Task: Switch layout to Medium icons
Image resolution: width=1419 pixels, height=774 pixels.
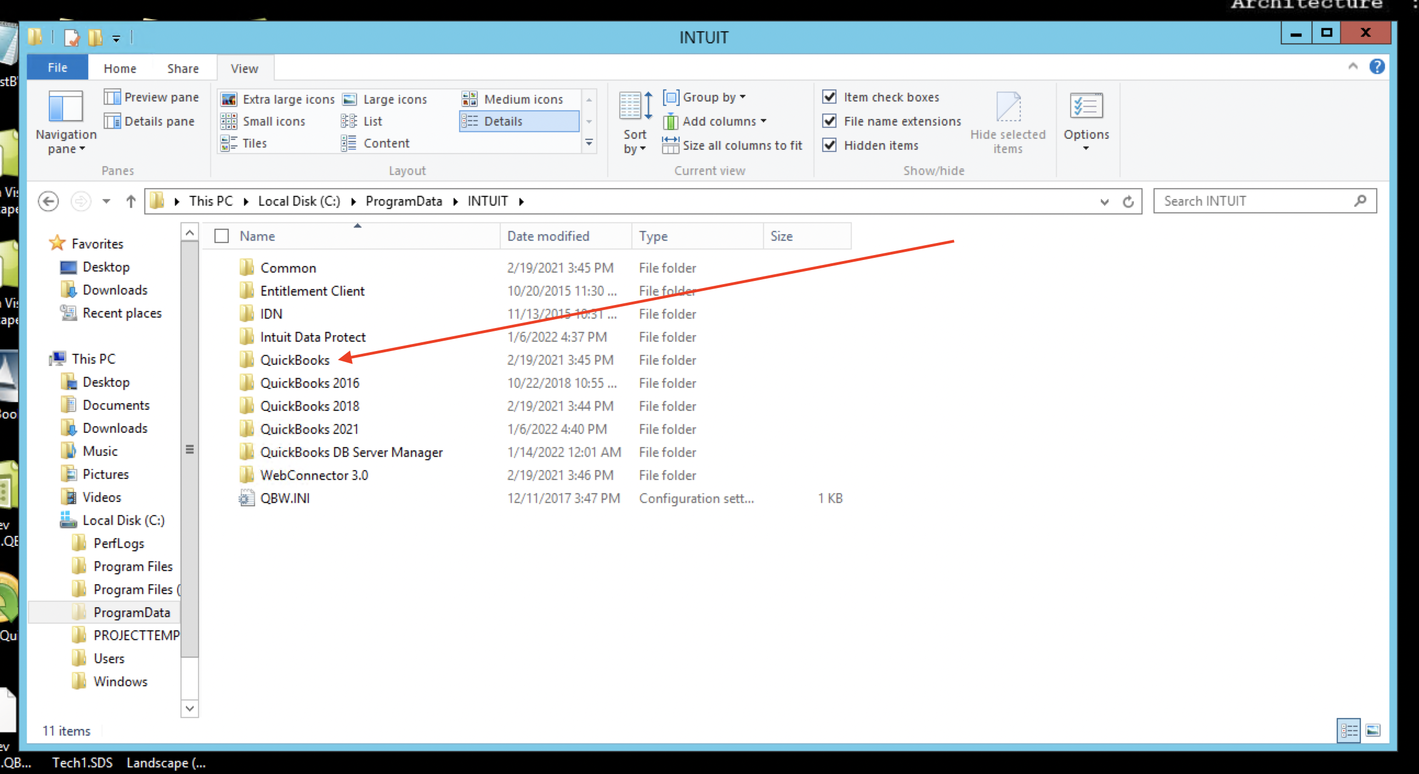Action: tap(513, 99)
